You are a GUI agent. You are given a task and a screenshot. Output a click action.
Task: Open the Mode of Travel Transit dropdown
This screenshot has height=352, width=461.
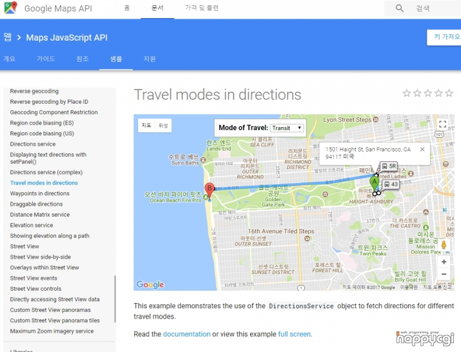(x=287, y=128)
